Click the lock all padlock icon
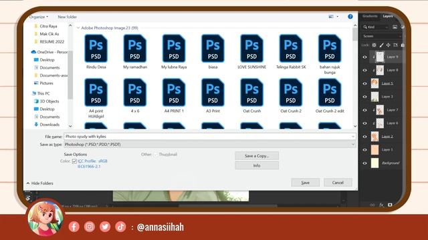The width and height of the screenshot is (428, 240). click(x=403, y=45)
